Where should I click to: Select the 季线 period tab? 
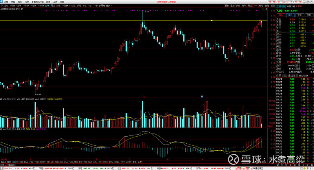(x=79, y=5)
